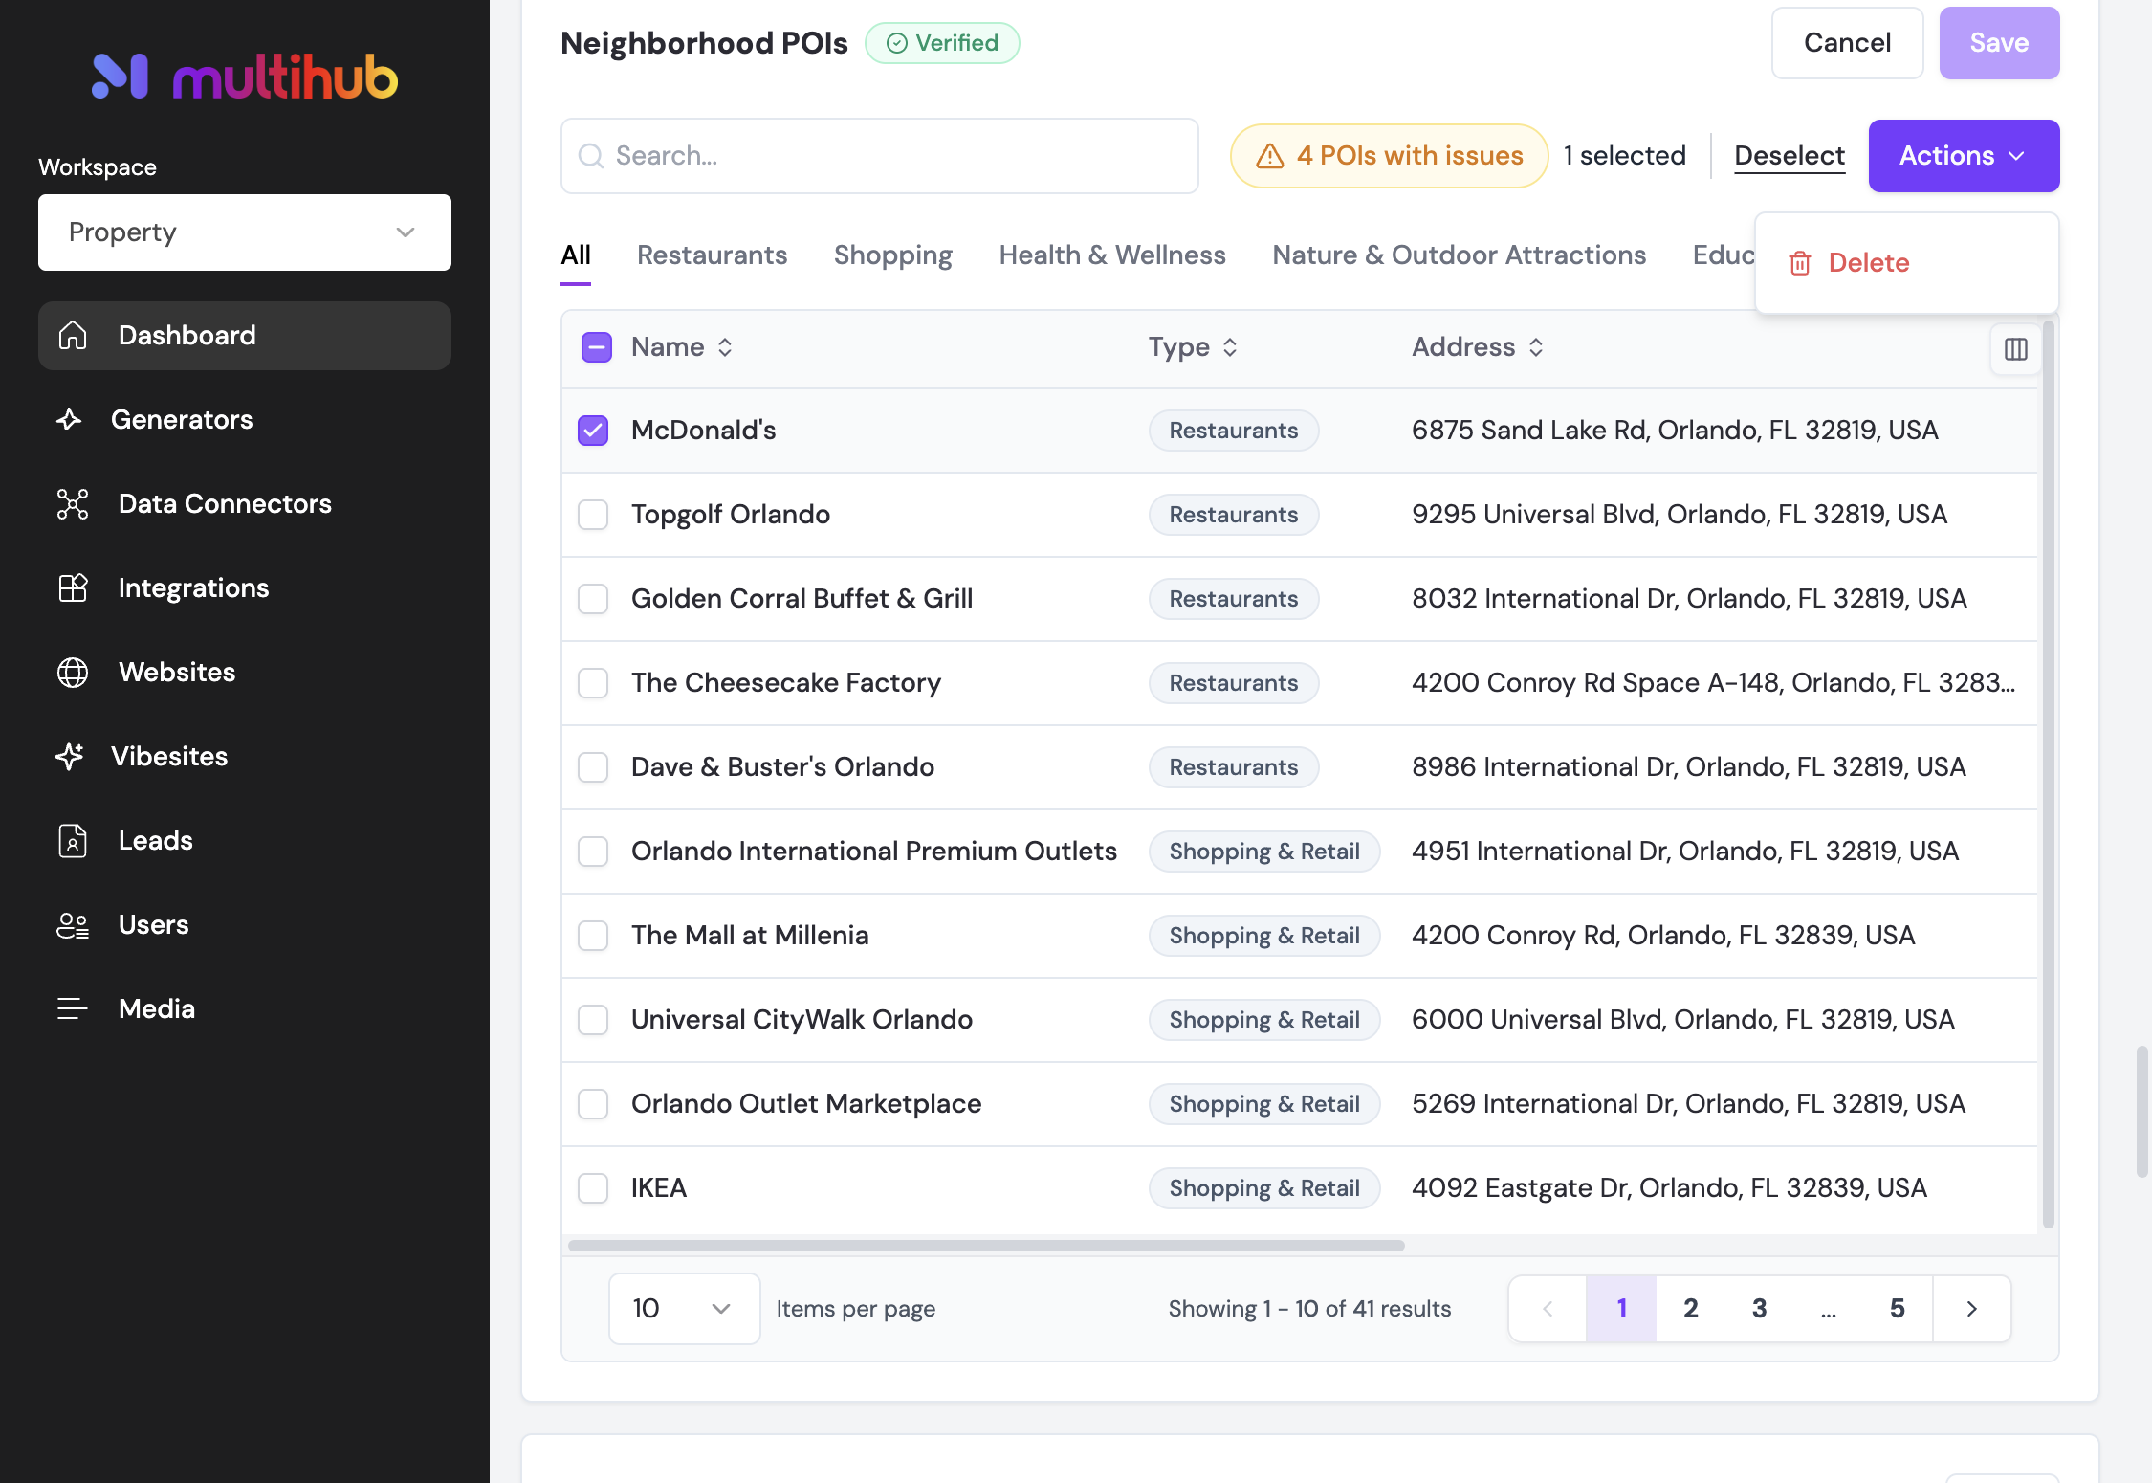Open the Workspace Property dropdown

tap(245, 232)
